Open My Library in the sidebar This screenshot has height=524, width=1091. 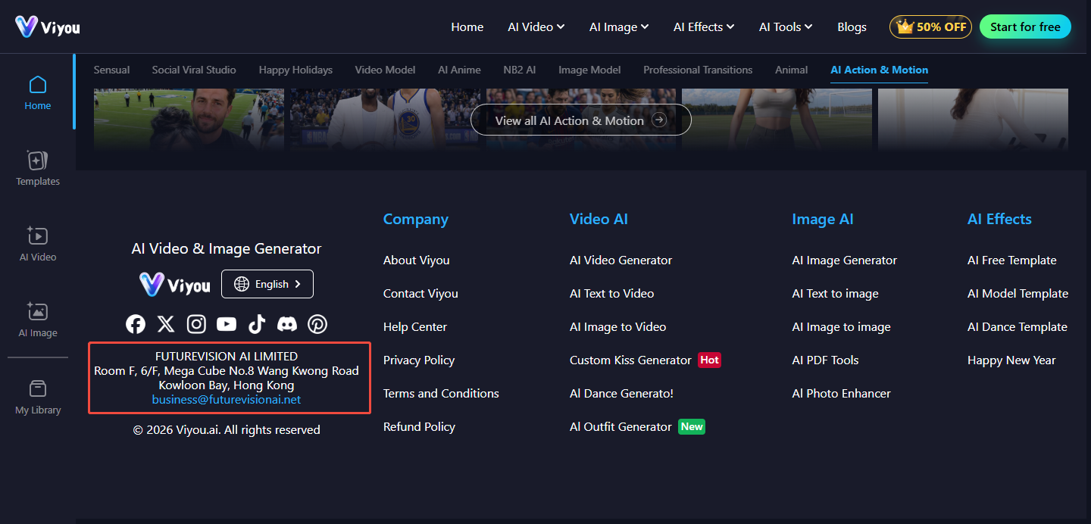[38, 397]
